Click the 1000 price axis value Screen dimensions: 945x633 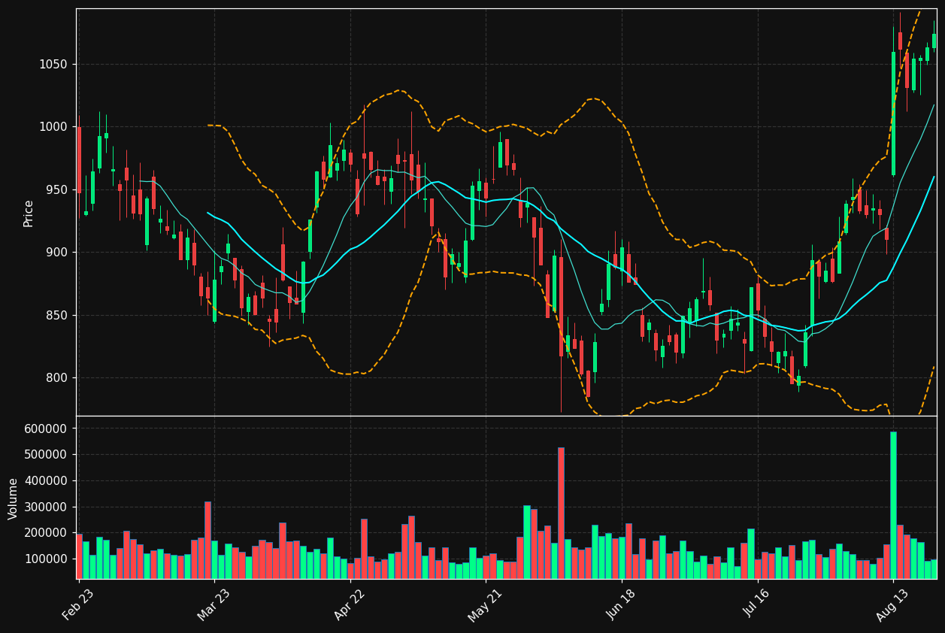[x=53, y=127]
